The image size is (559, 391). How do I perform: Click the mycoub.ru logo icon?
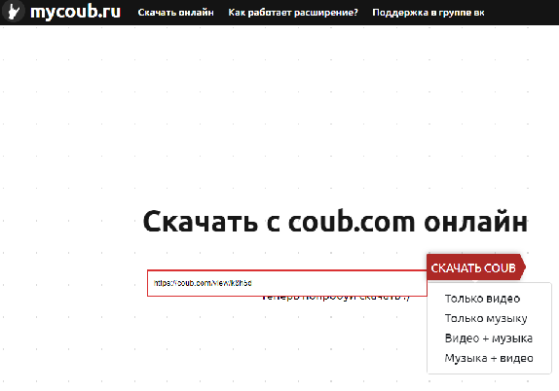(14, 12)
